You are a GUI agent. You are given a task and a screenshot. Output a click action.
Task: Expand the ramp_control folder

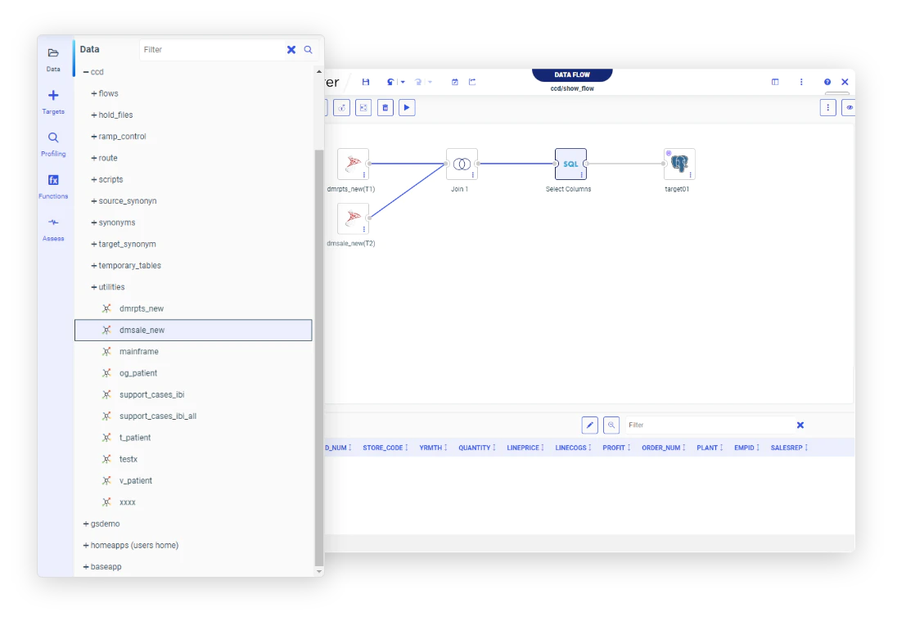[x=94, y=137]
